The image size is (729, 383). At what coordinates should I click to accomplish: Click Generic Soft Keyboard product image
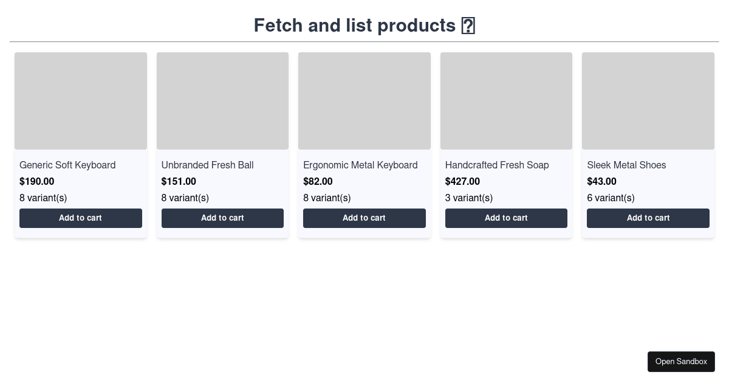81,101
